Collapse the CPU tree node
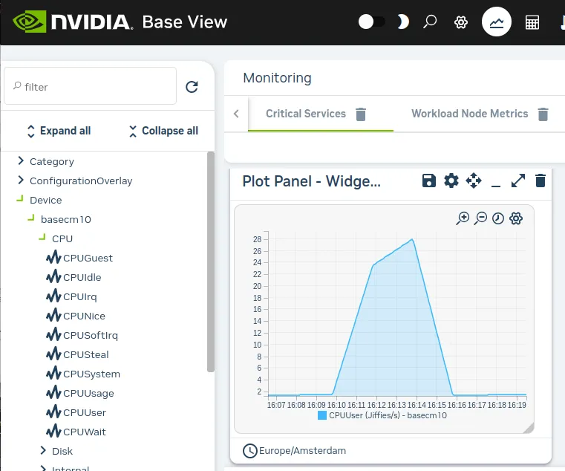The height and width of the screenshot is (471, 565). [42, 237]
